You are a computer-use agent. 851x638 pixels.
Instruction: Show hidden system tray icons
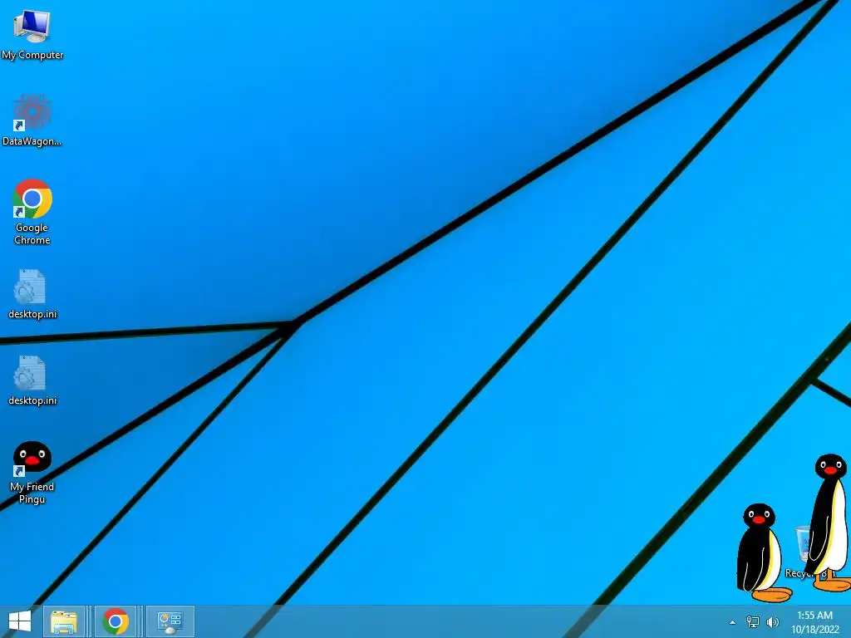[733, 622]
